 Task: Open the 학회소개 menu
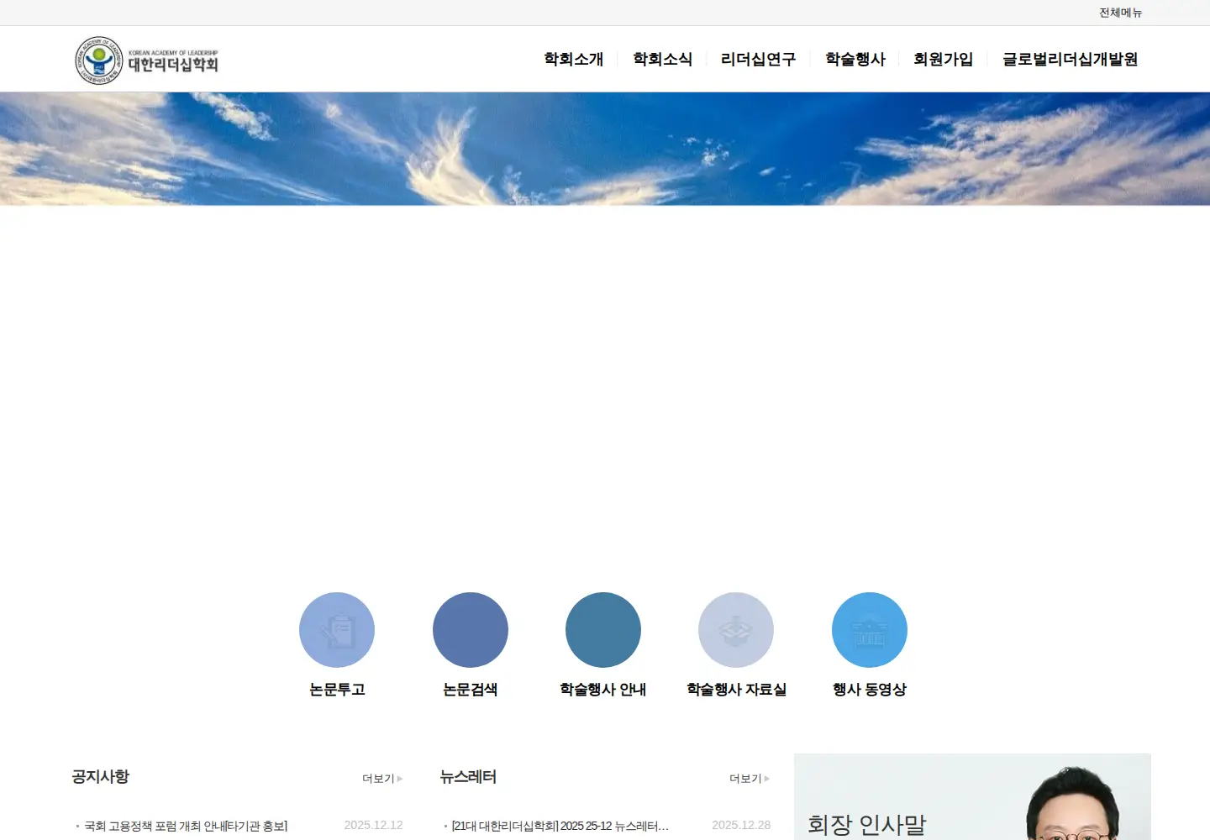coord(574,59)
